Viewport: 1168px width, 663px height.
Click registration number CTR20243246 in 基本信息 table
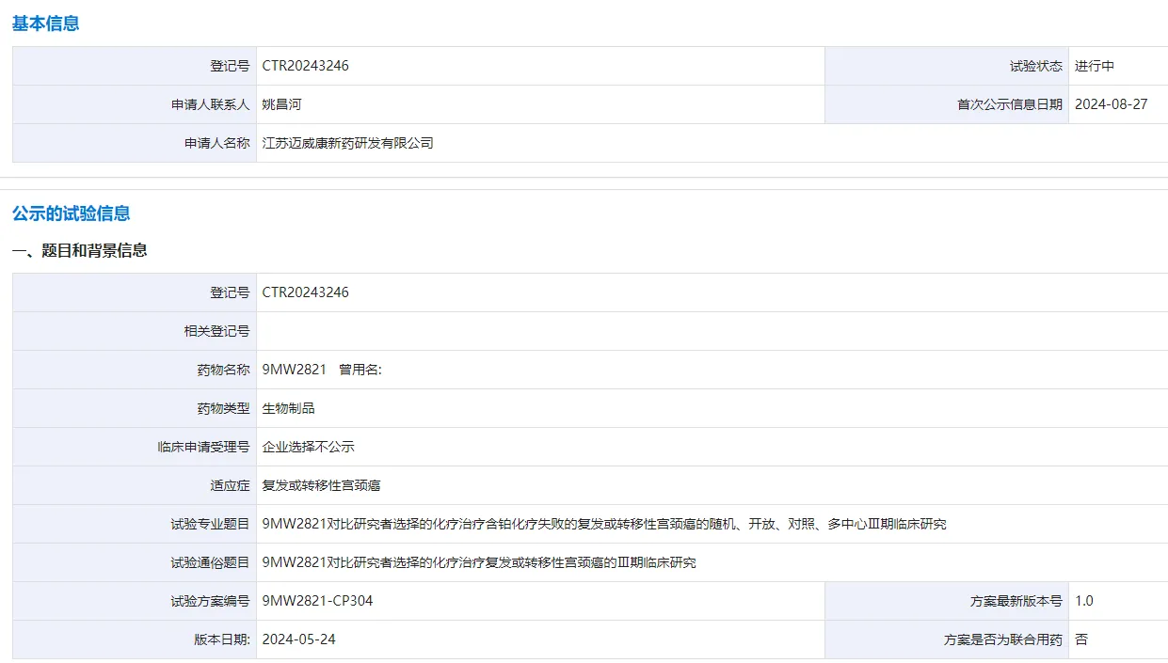[305, 66]
